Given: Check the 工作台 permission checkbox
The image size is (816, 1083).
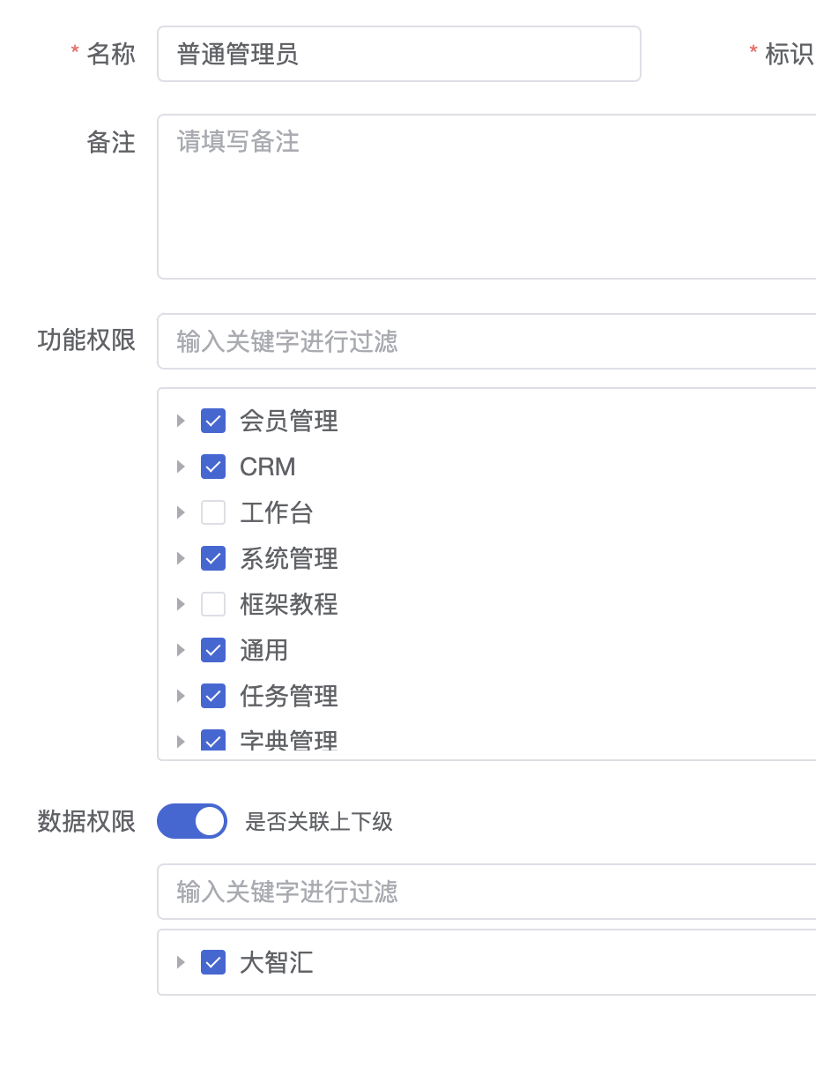Looking at the screenshot, I should pos(212,512).
